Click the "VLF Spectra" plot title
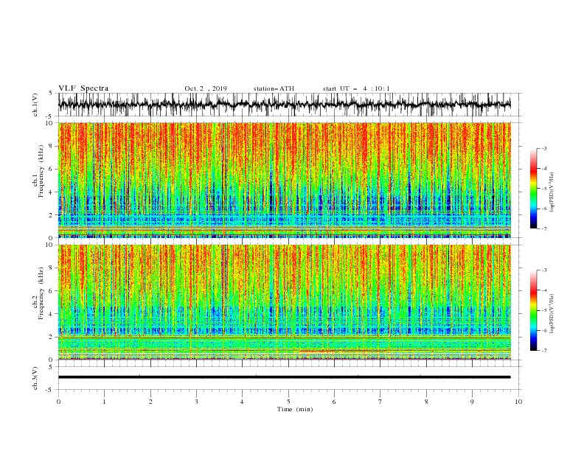Screen dimensions: 584x451 83,88
